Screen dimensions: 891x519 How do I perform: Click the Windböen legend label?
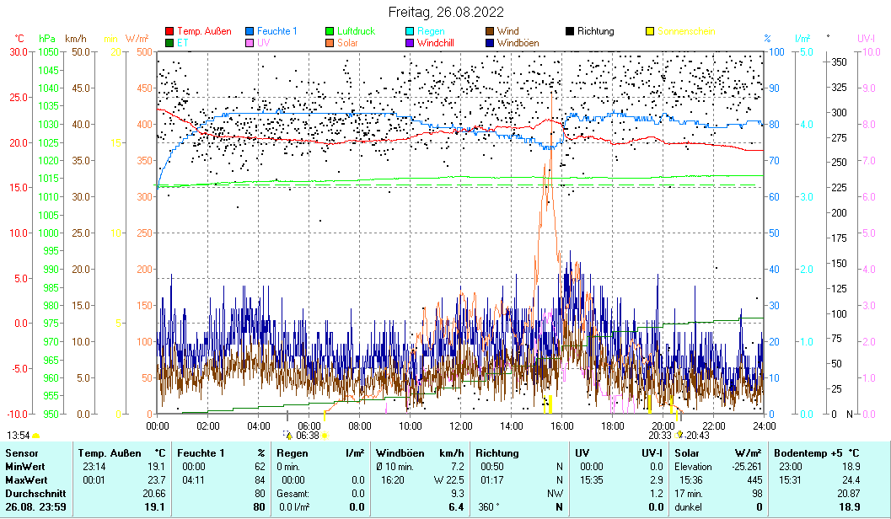520,42
